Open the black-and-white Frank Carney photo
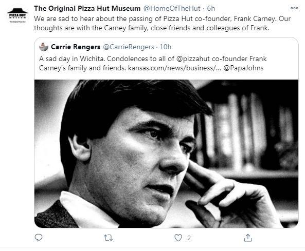Viewport: 305px width, 251px height. click(166, 153)
